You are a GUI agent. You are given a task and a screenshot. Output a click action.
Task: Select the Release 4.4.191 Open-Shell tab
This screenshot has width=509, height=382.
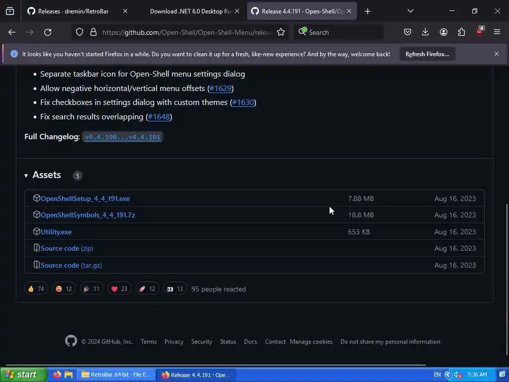click(x=302, y=11)
